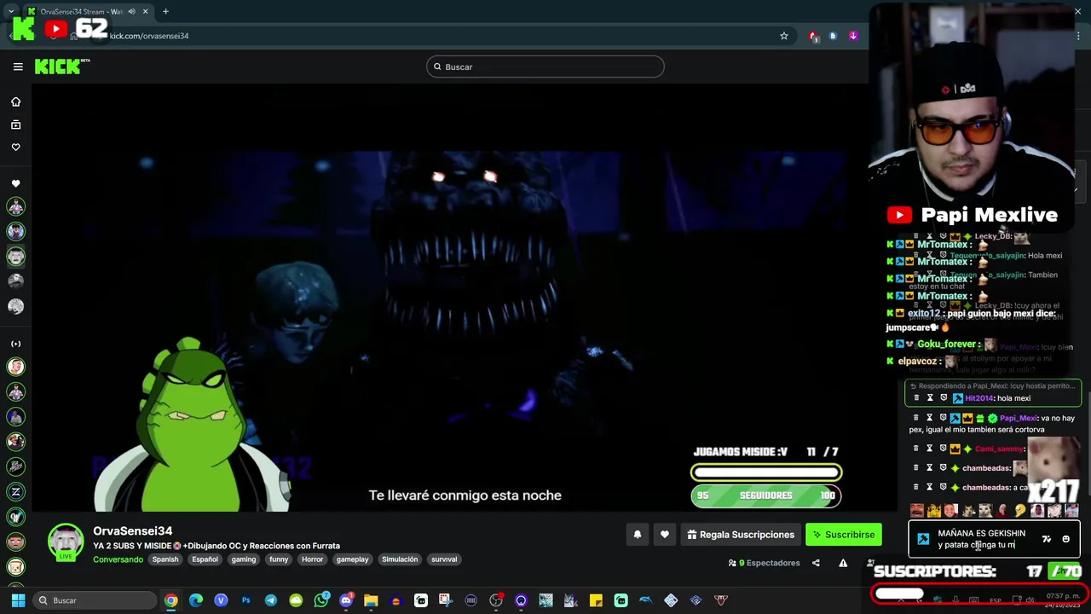Image resolution: width=1091 pixels, height=614 pixels.
Task: Open OrvaSensei34 channel avatar
Action: pyautogui.click(x=66, y=542)
